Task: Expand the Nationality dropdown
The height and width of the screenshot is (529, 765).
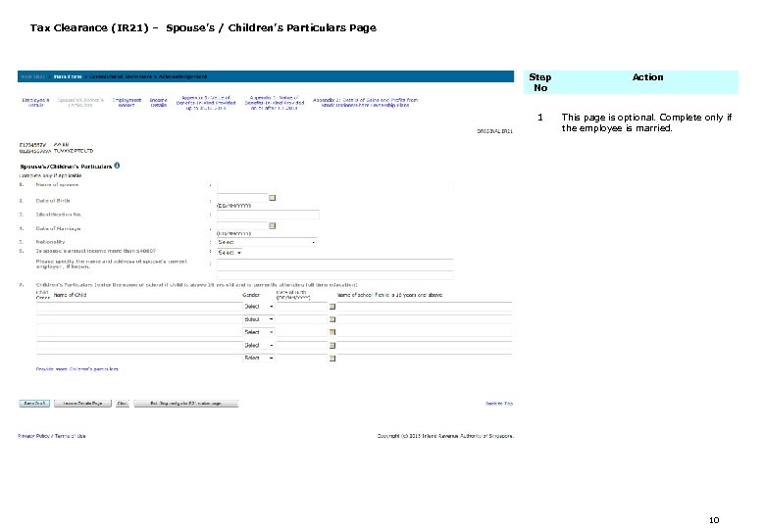Action: pyautogui.click(x=267, y=242)
